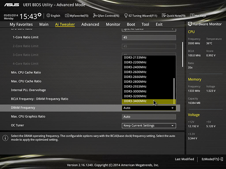Select the OC Tuner row label
This screenshot has height=169, width=226.
[17, 125]
